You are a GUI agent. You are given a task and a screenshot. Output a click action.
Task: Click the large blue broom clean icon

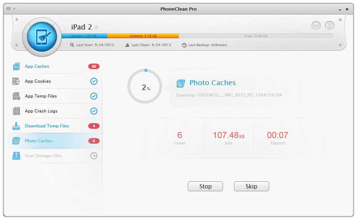[42, 36]
